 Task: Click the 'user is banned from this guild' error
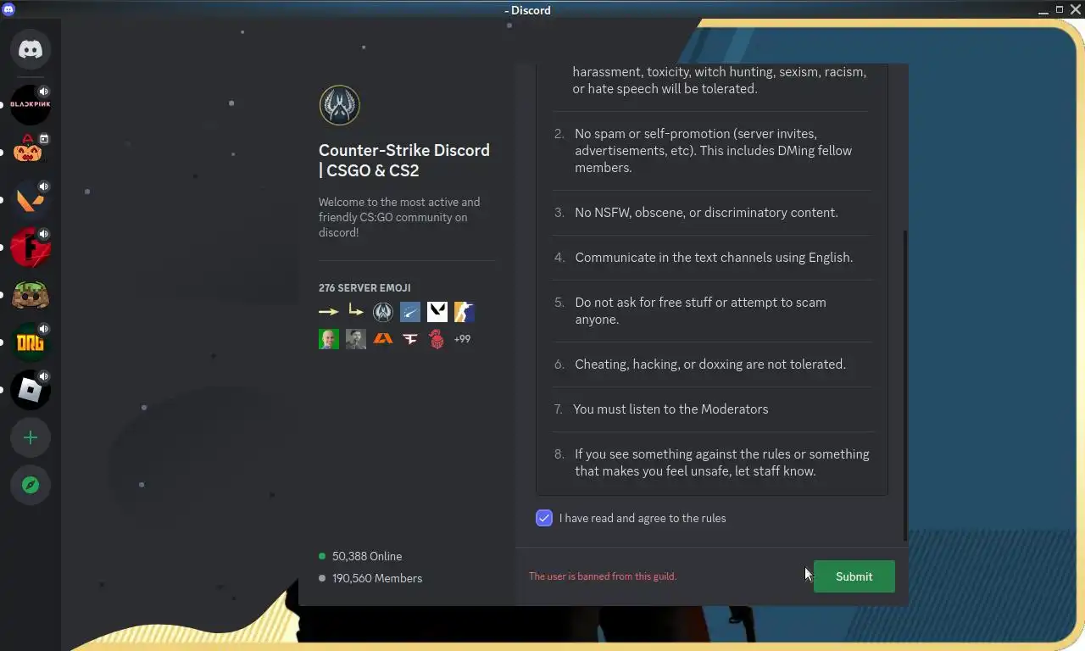pyautogui.click(x=603, y=576)
